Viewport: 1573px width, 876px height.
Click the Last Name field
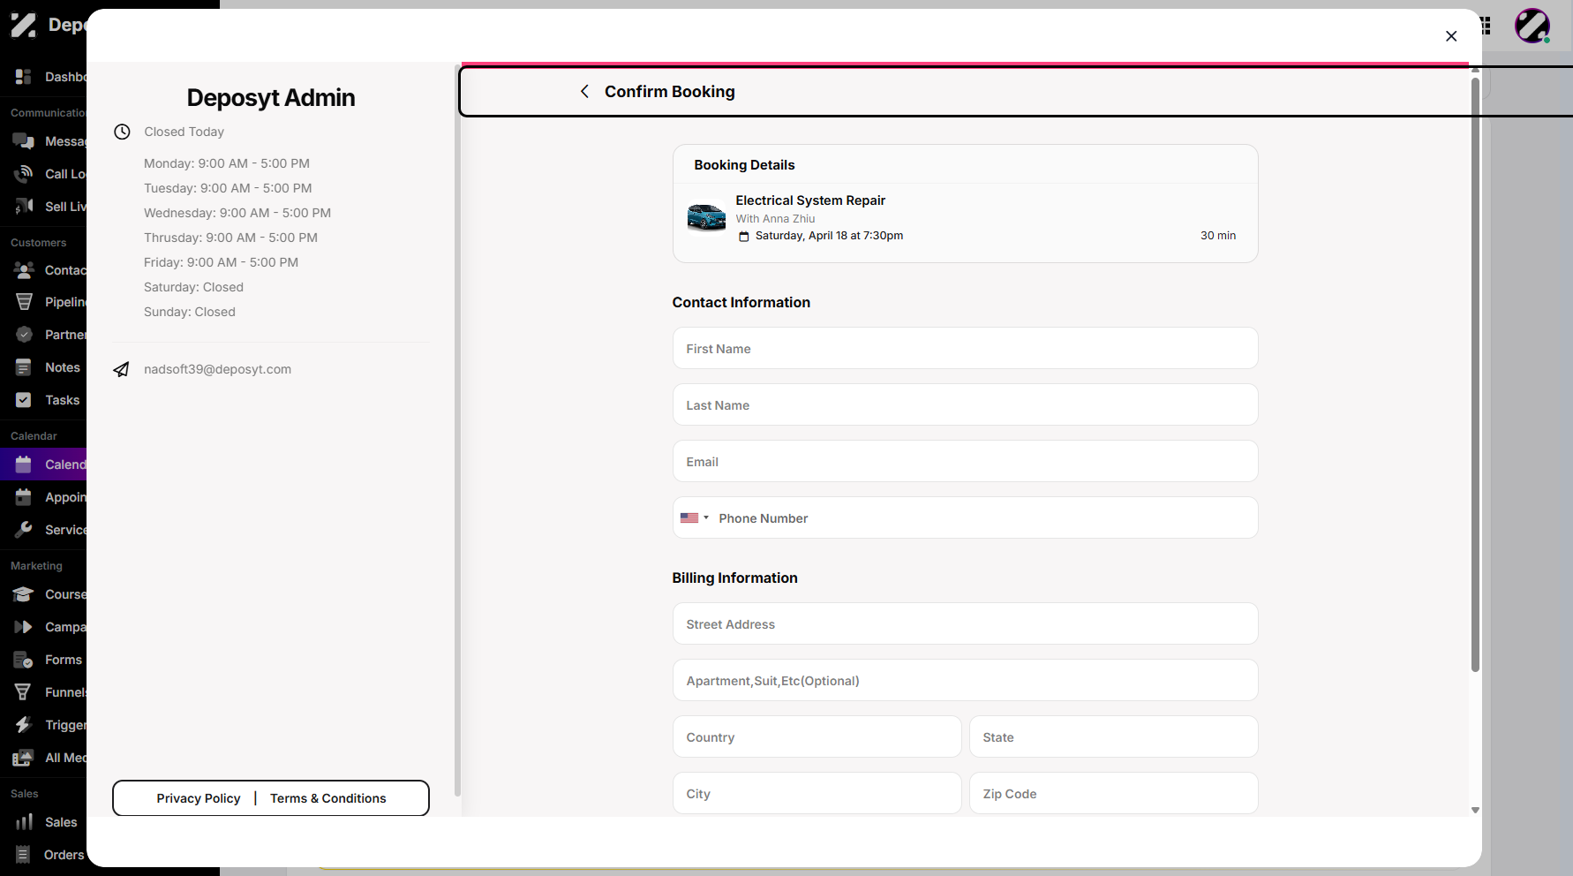pyautogui.click(x=965, y=405)
